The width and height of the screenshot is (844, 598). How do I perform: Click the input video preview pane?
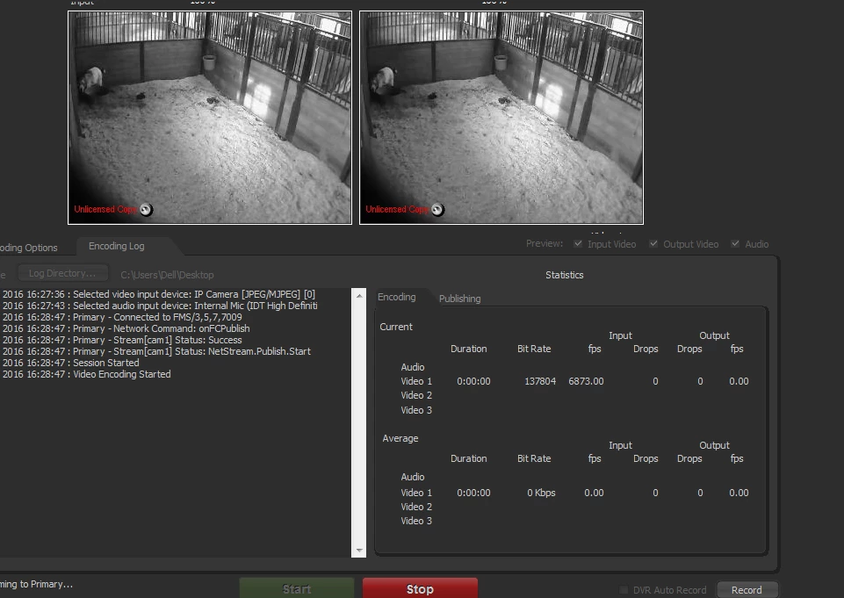tap(210, 118)
